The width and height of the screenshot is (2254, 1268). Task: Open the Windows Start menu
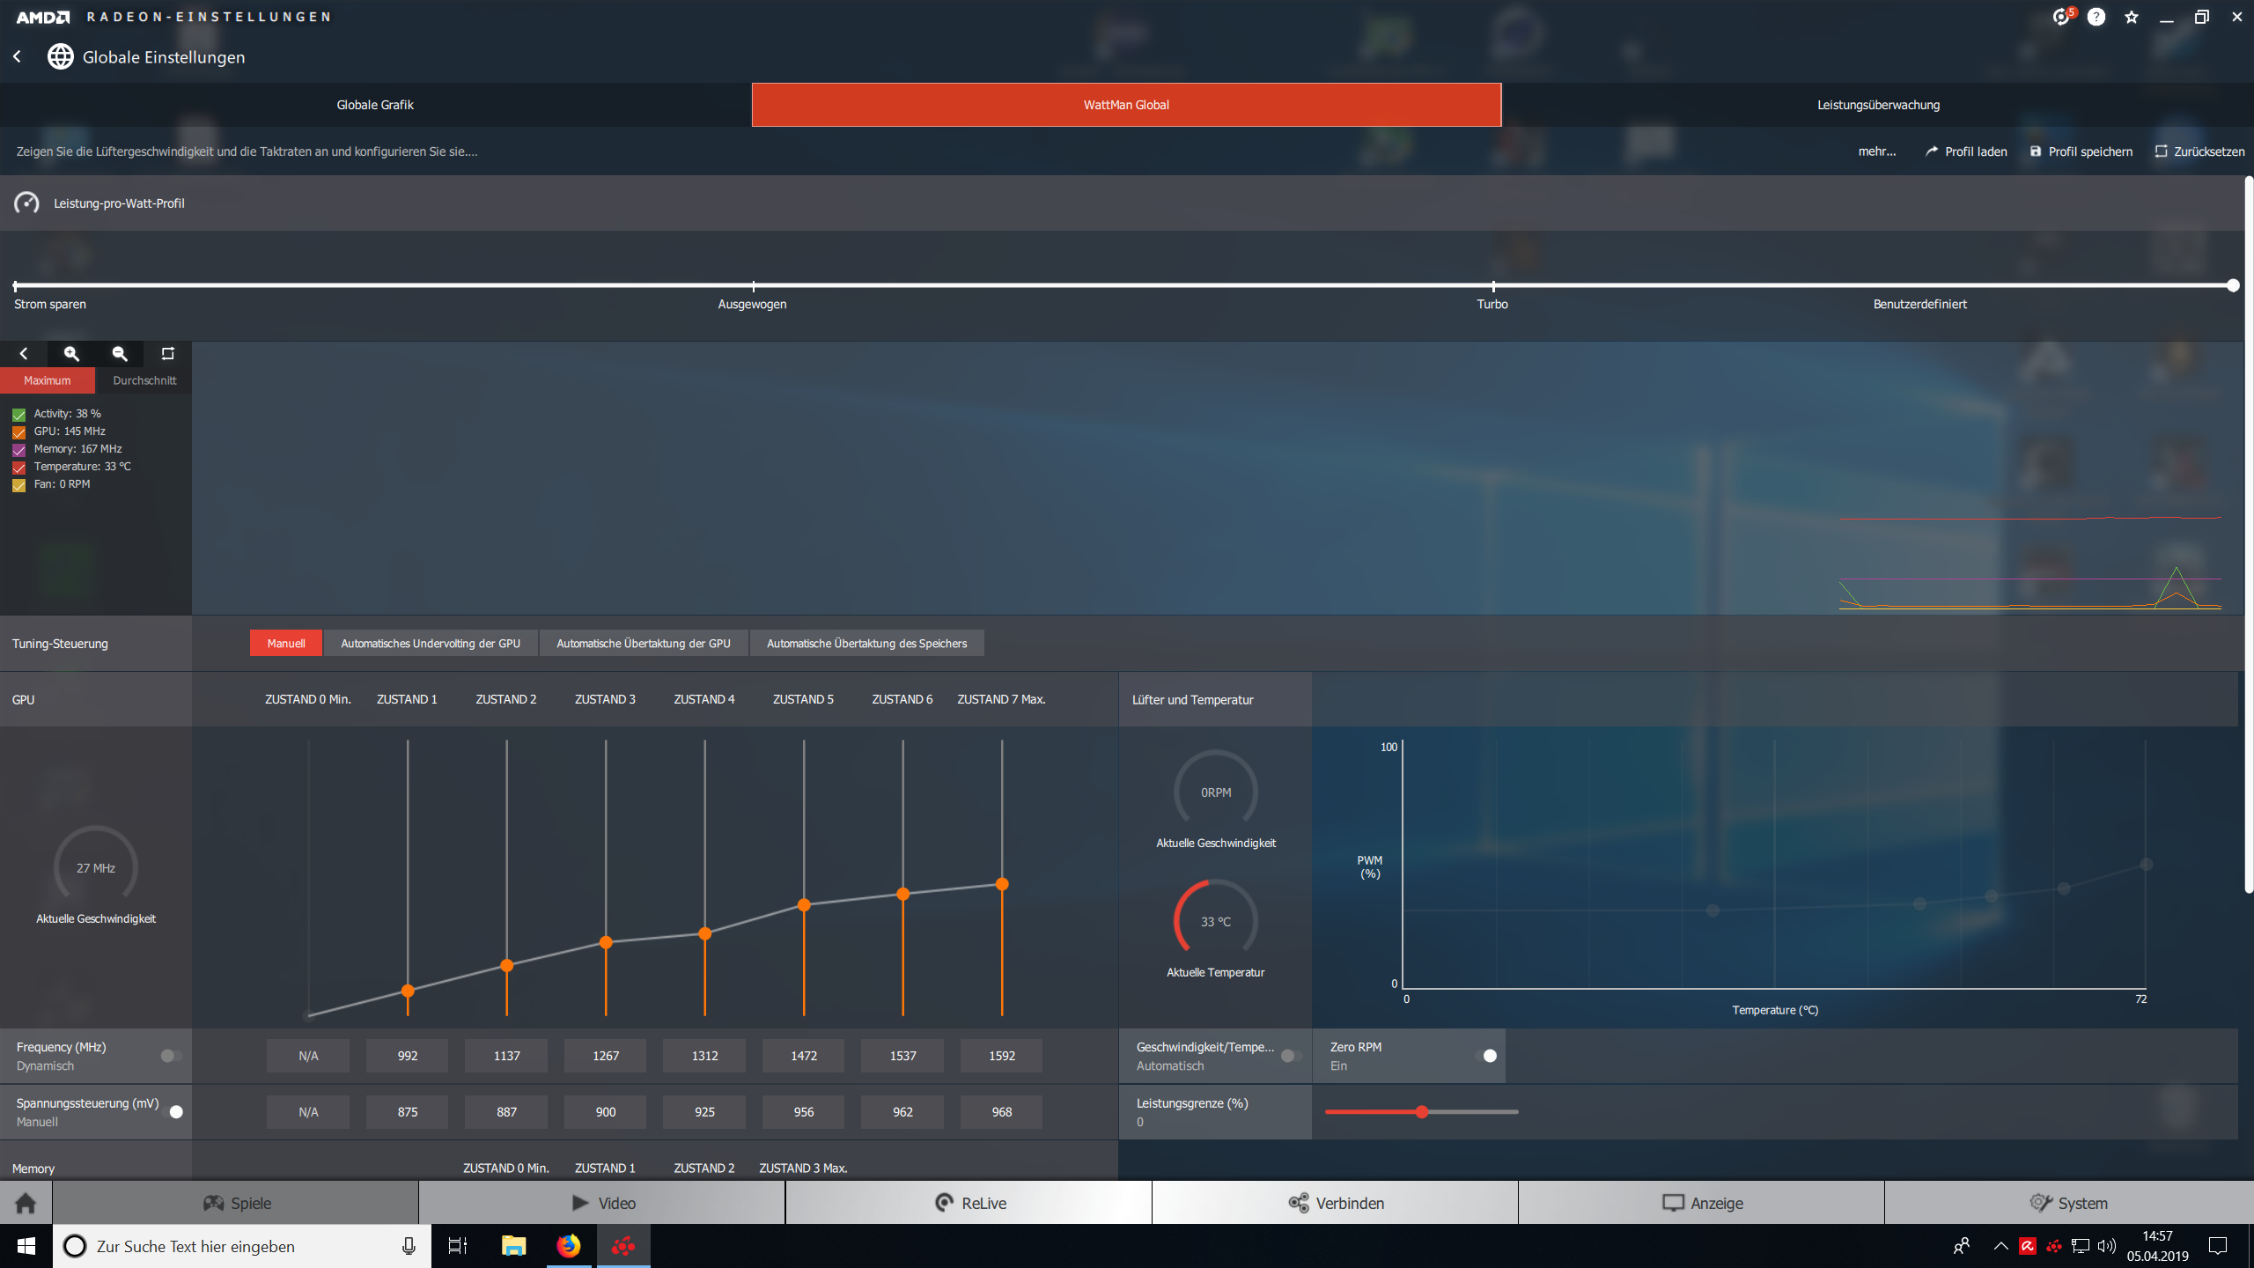pyautogui.click(x=26, y=1246)
